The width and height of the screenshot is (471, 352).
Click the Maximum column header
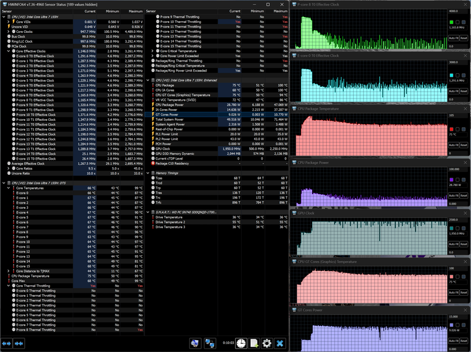(135, 11)
